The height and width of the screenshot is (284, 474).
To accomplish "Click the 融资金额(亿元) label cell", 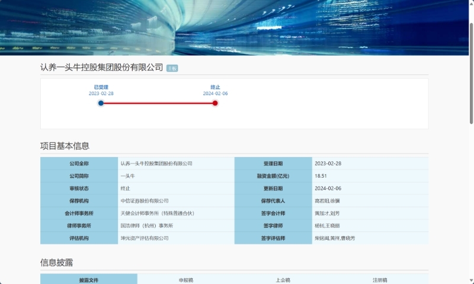I will click(x=273, y=176).
